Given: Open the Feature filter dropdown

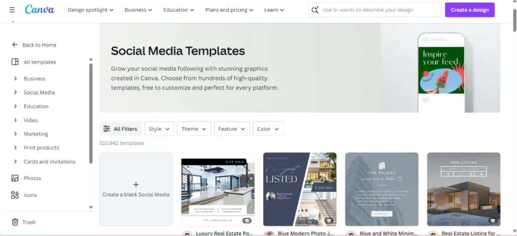Looking at the screenshot, I should coord(232,129).
